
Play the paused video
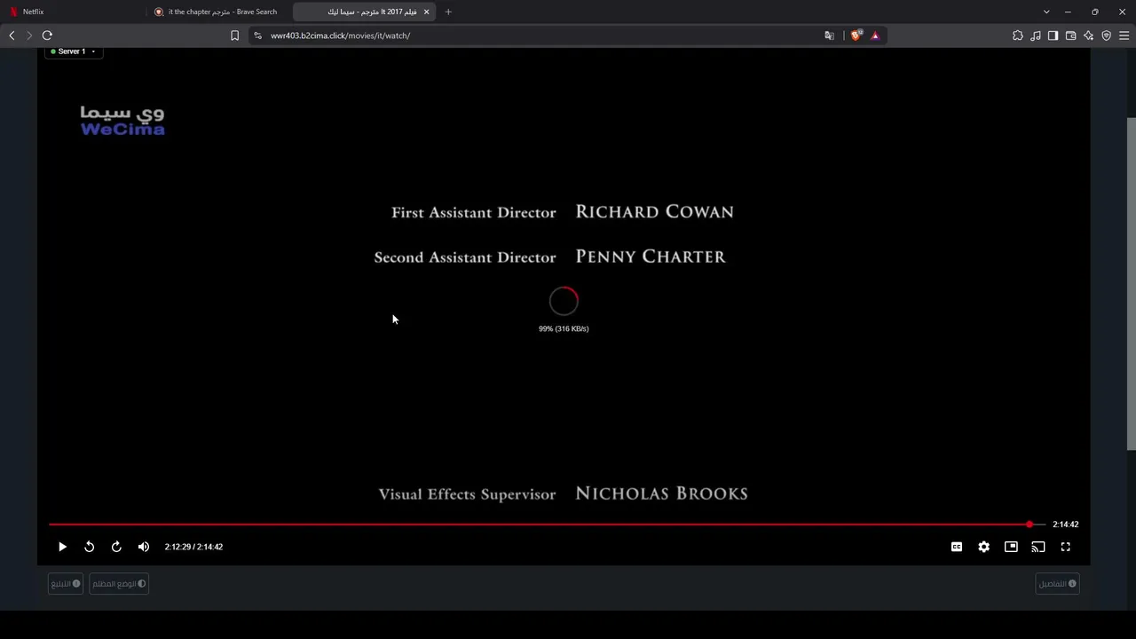(62, 547)
